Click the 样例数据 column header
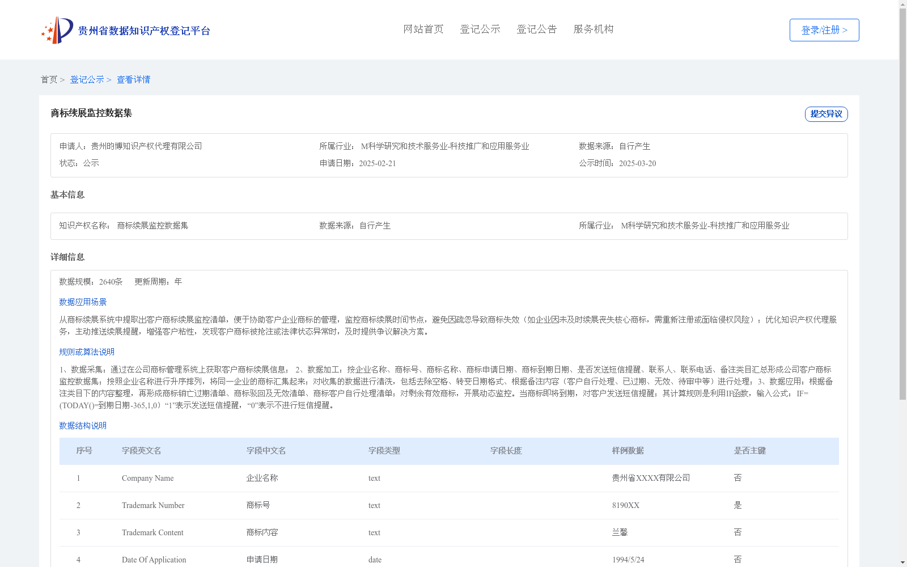The image size is (907, 567). (628, 451)
